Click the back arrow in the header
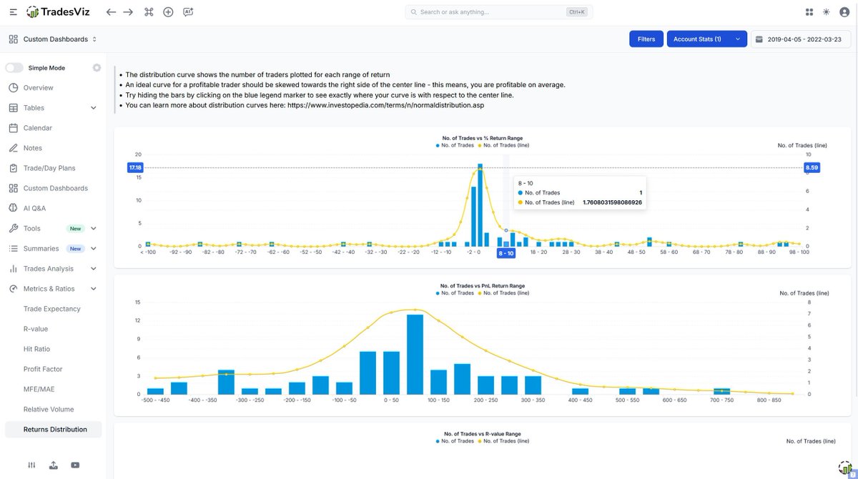 (110, 12)
